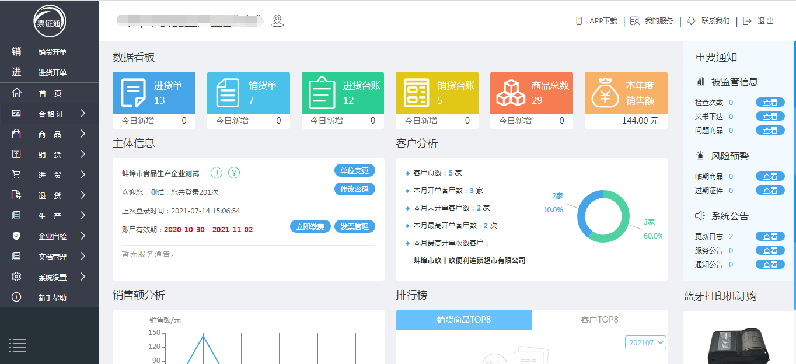Click the 首页 home icon in sidebar

pos(16,93)
